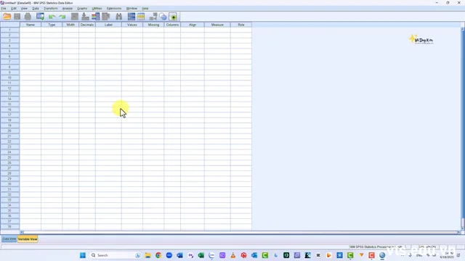Click the Select cases toolbar icon

tap(173, 17)
